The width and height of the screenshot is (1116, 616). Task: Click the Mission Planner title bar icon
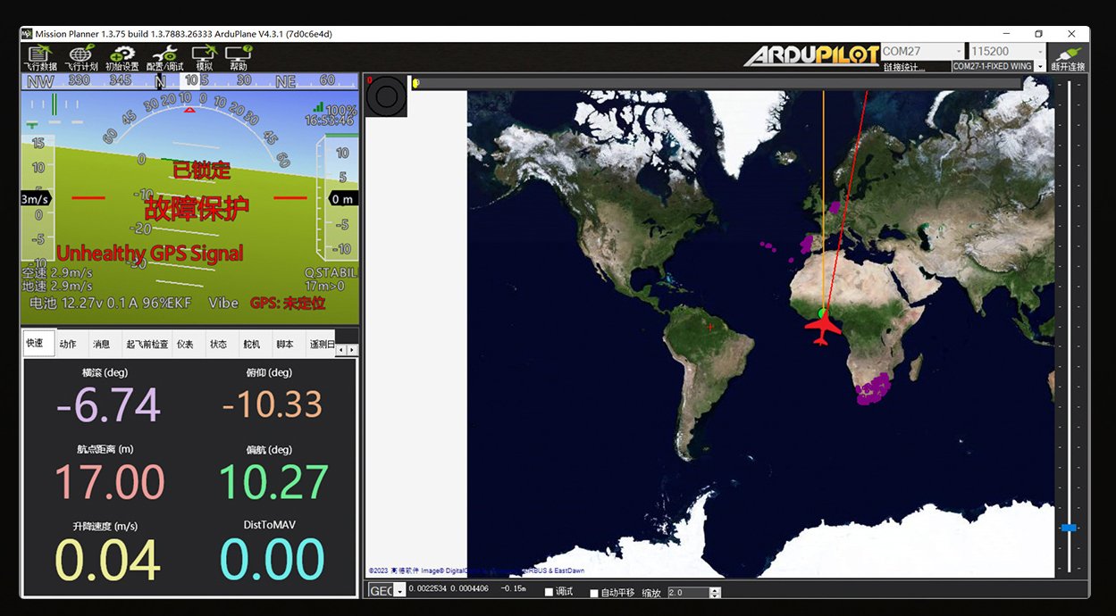[27, 34]
